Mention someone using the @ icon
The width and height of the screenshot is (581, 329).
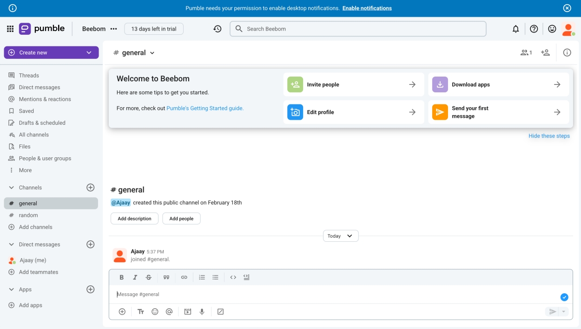[x=169, y=311]
